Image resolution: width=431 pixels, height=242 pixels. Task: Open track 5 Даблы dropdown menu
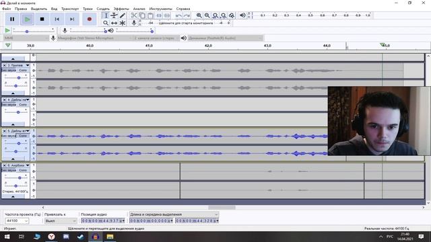click(x=28, y=131)
